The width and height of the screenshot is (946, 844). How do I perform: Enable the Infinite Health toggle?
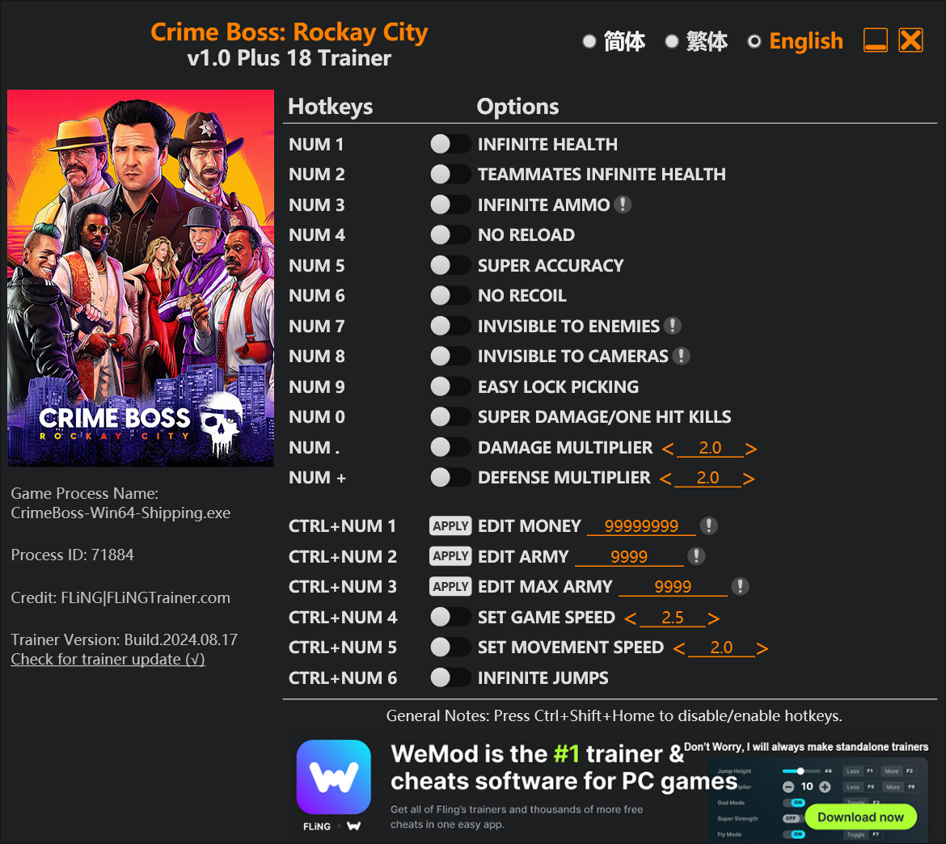click(x=450, y=144)
